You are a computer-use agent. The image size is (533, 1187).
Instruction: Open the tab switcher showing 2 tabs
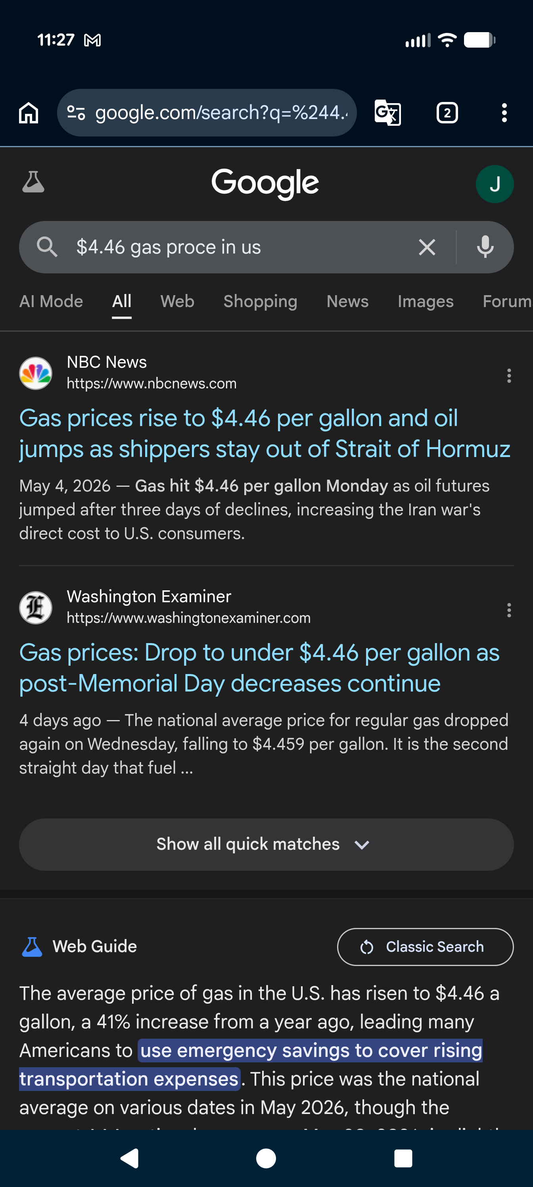(x=447, y=113)
